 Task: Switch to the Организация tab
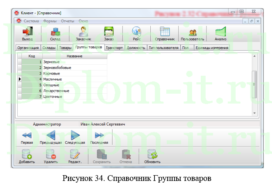pyautogui.click(x=28, y=47)
